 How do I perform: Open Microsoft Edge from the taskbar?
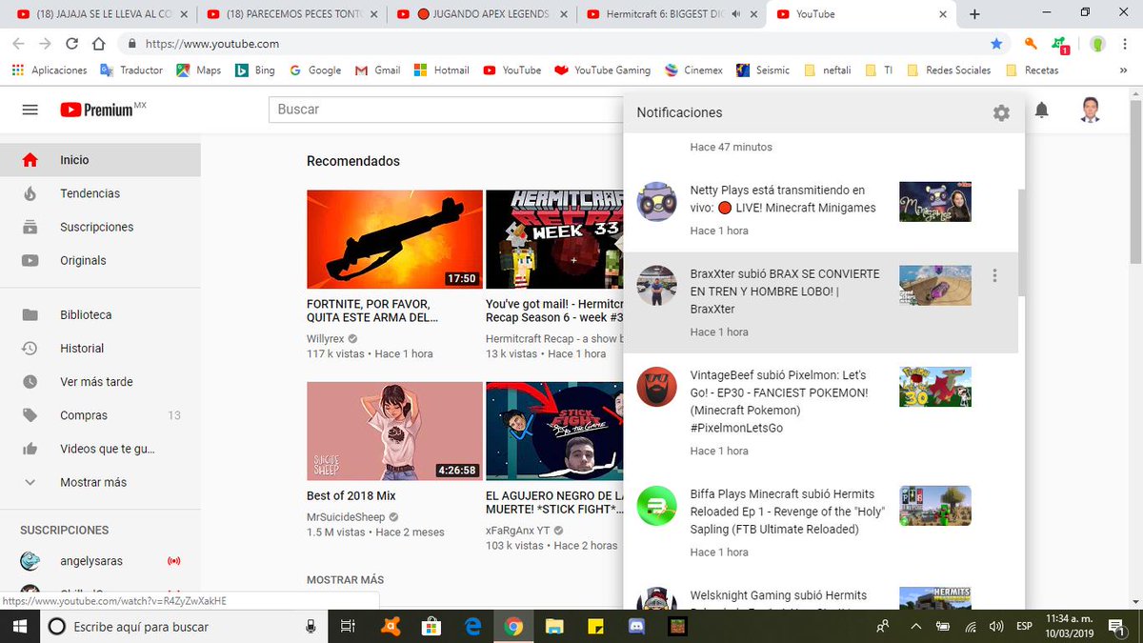pos(472,626)
